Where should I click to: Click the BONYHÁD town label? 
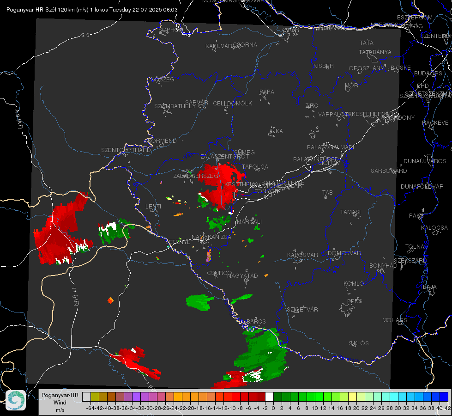[383, 266]
